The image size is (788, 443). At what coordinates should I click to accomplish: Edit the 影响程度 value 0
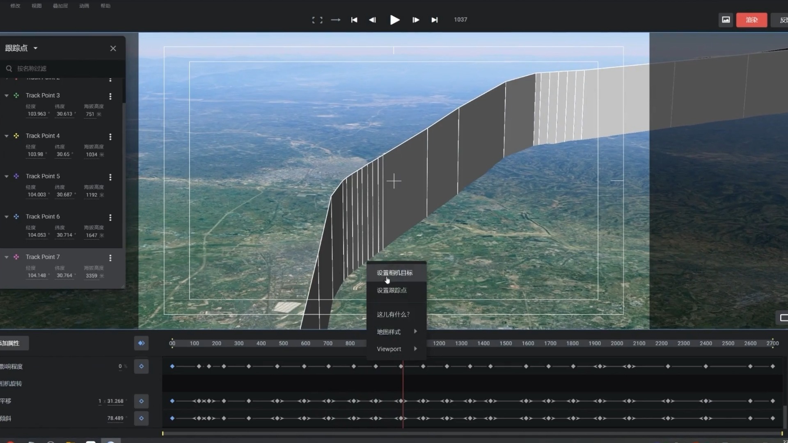click(120, 366)
